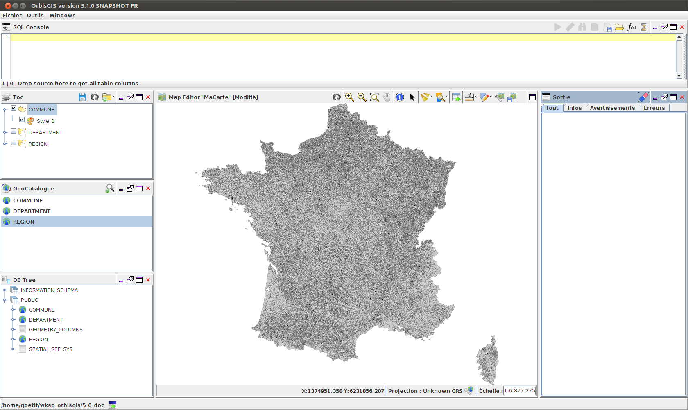Click the SQL function list icon
The image size is (688, 410).
[631, 27]
